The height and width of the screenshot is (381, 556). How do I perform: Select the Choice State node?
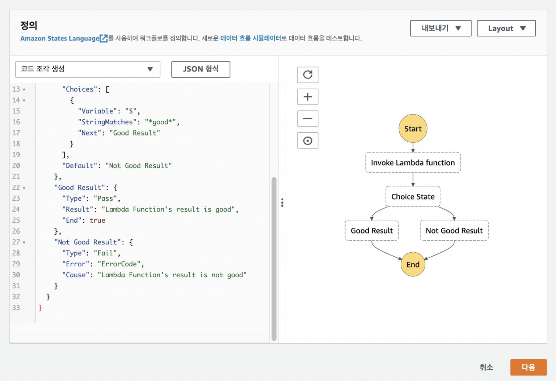pyautogui.click(x=413, y=197)
